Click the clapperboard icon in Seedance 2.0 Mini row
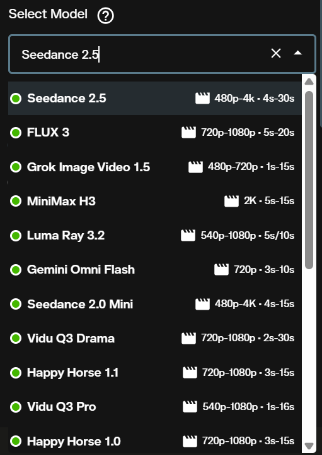The image size is (322, 455). pyautogui.click(x=202, y=304)
